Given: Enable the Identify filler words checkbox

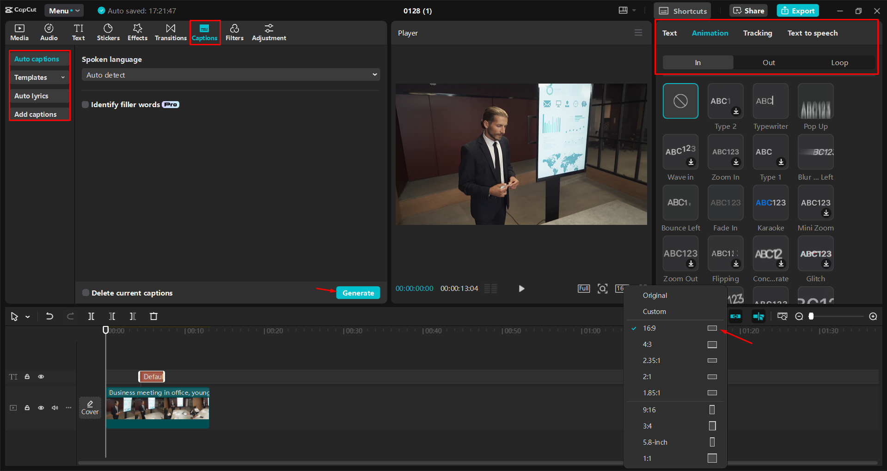Looking at the screenshot, I should pos(85,104).
